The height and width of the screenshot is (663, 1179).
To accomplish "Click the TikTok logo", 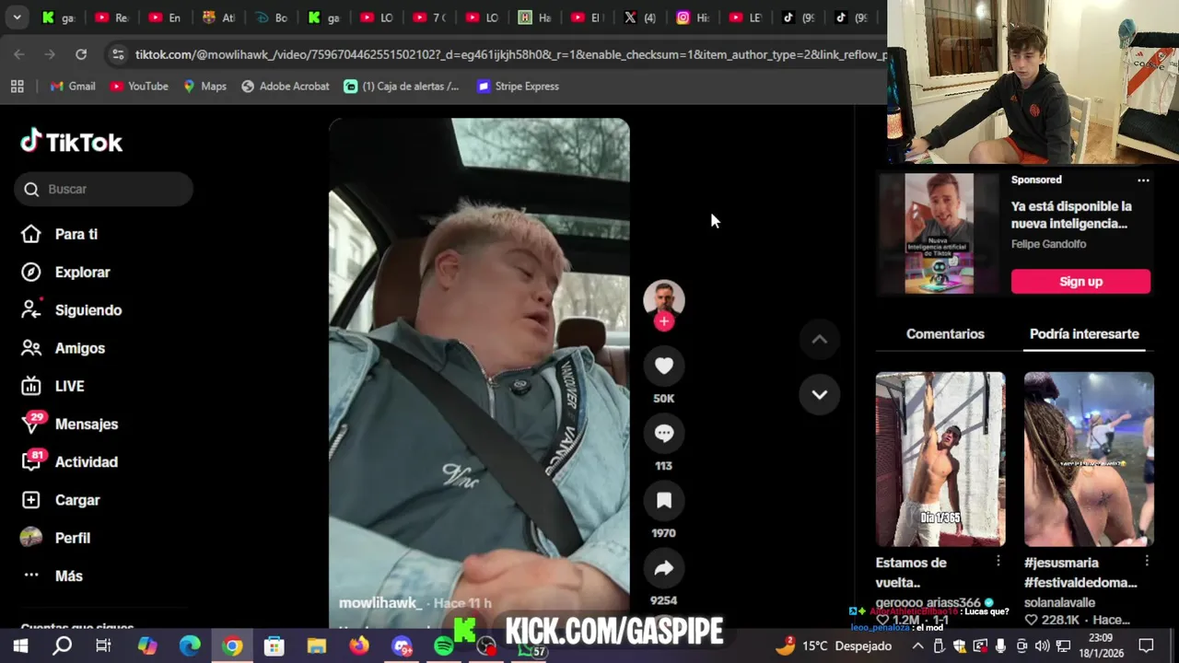I will [72, 142].
